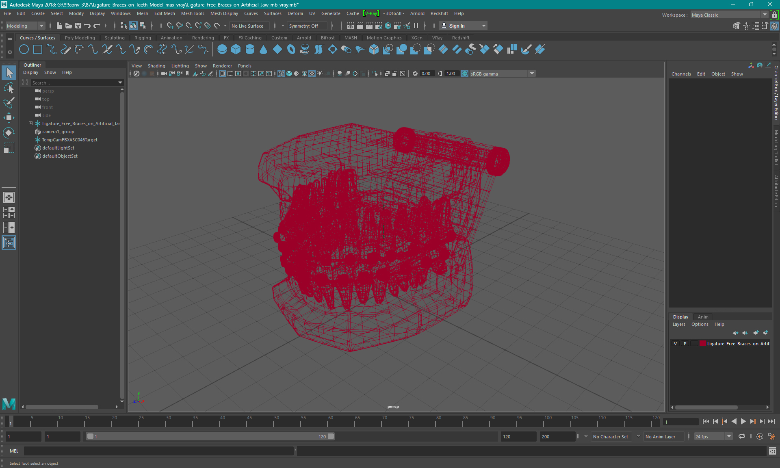This screenshot has width=780, height=468.
Task: Open the No Character Set dropdown
Action: tap(611, 436)
